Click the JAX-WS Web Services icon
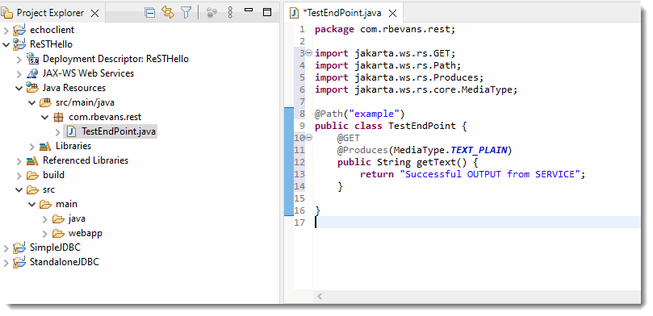This screenshot has height=316, width=653. tap(32, 73)
